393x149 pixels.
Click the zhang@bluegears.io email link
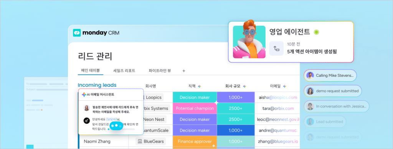(278, 141)
